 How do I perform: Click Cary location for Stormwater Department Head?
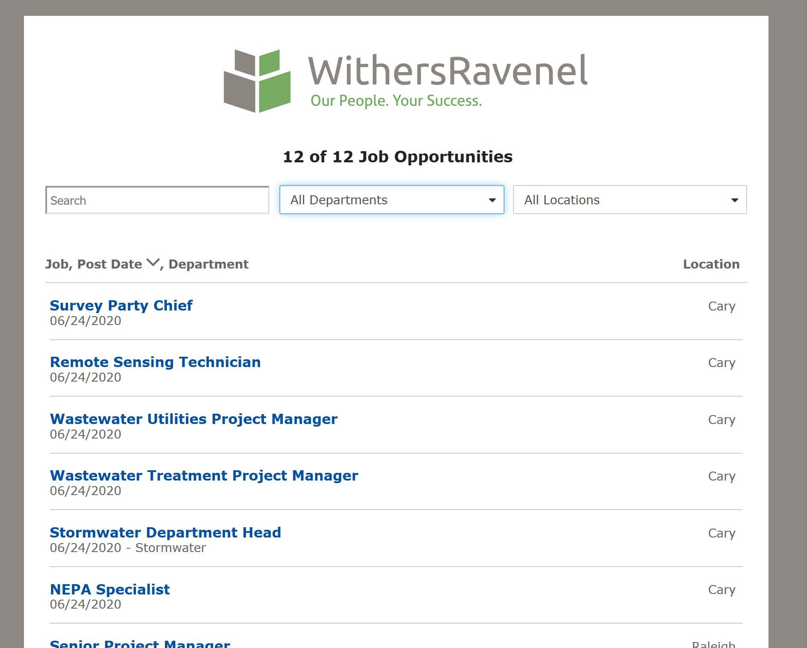[x=721, y=534]
